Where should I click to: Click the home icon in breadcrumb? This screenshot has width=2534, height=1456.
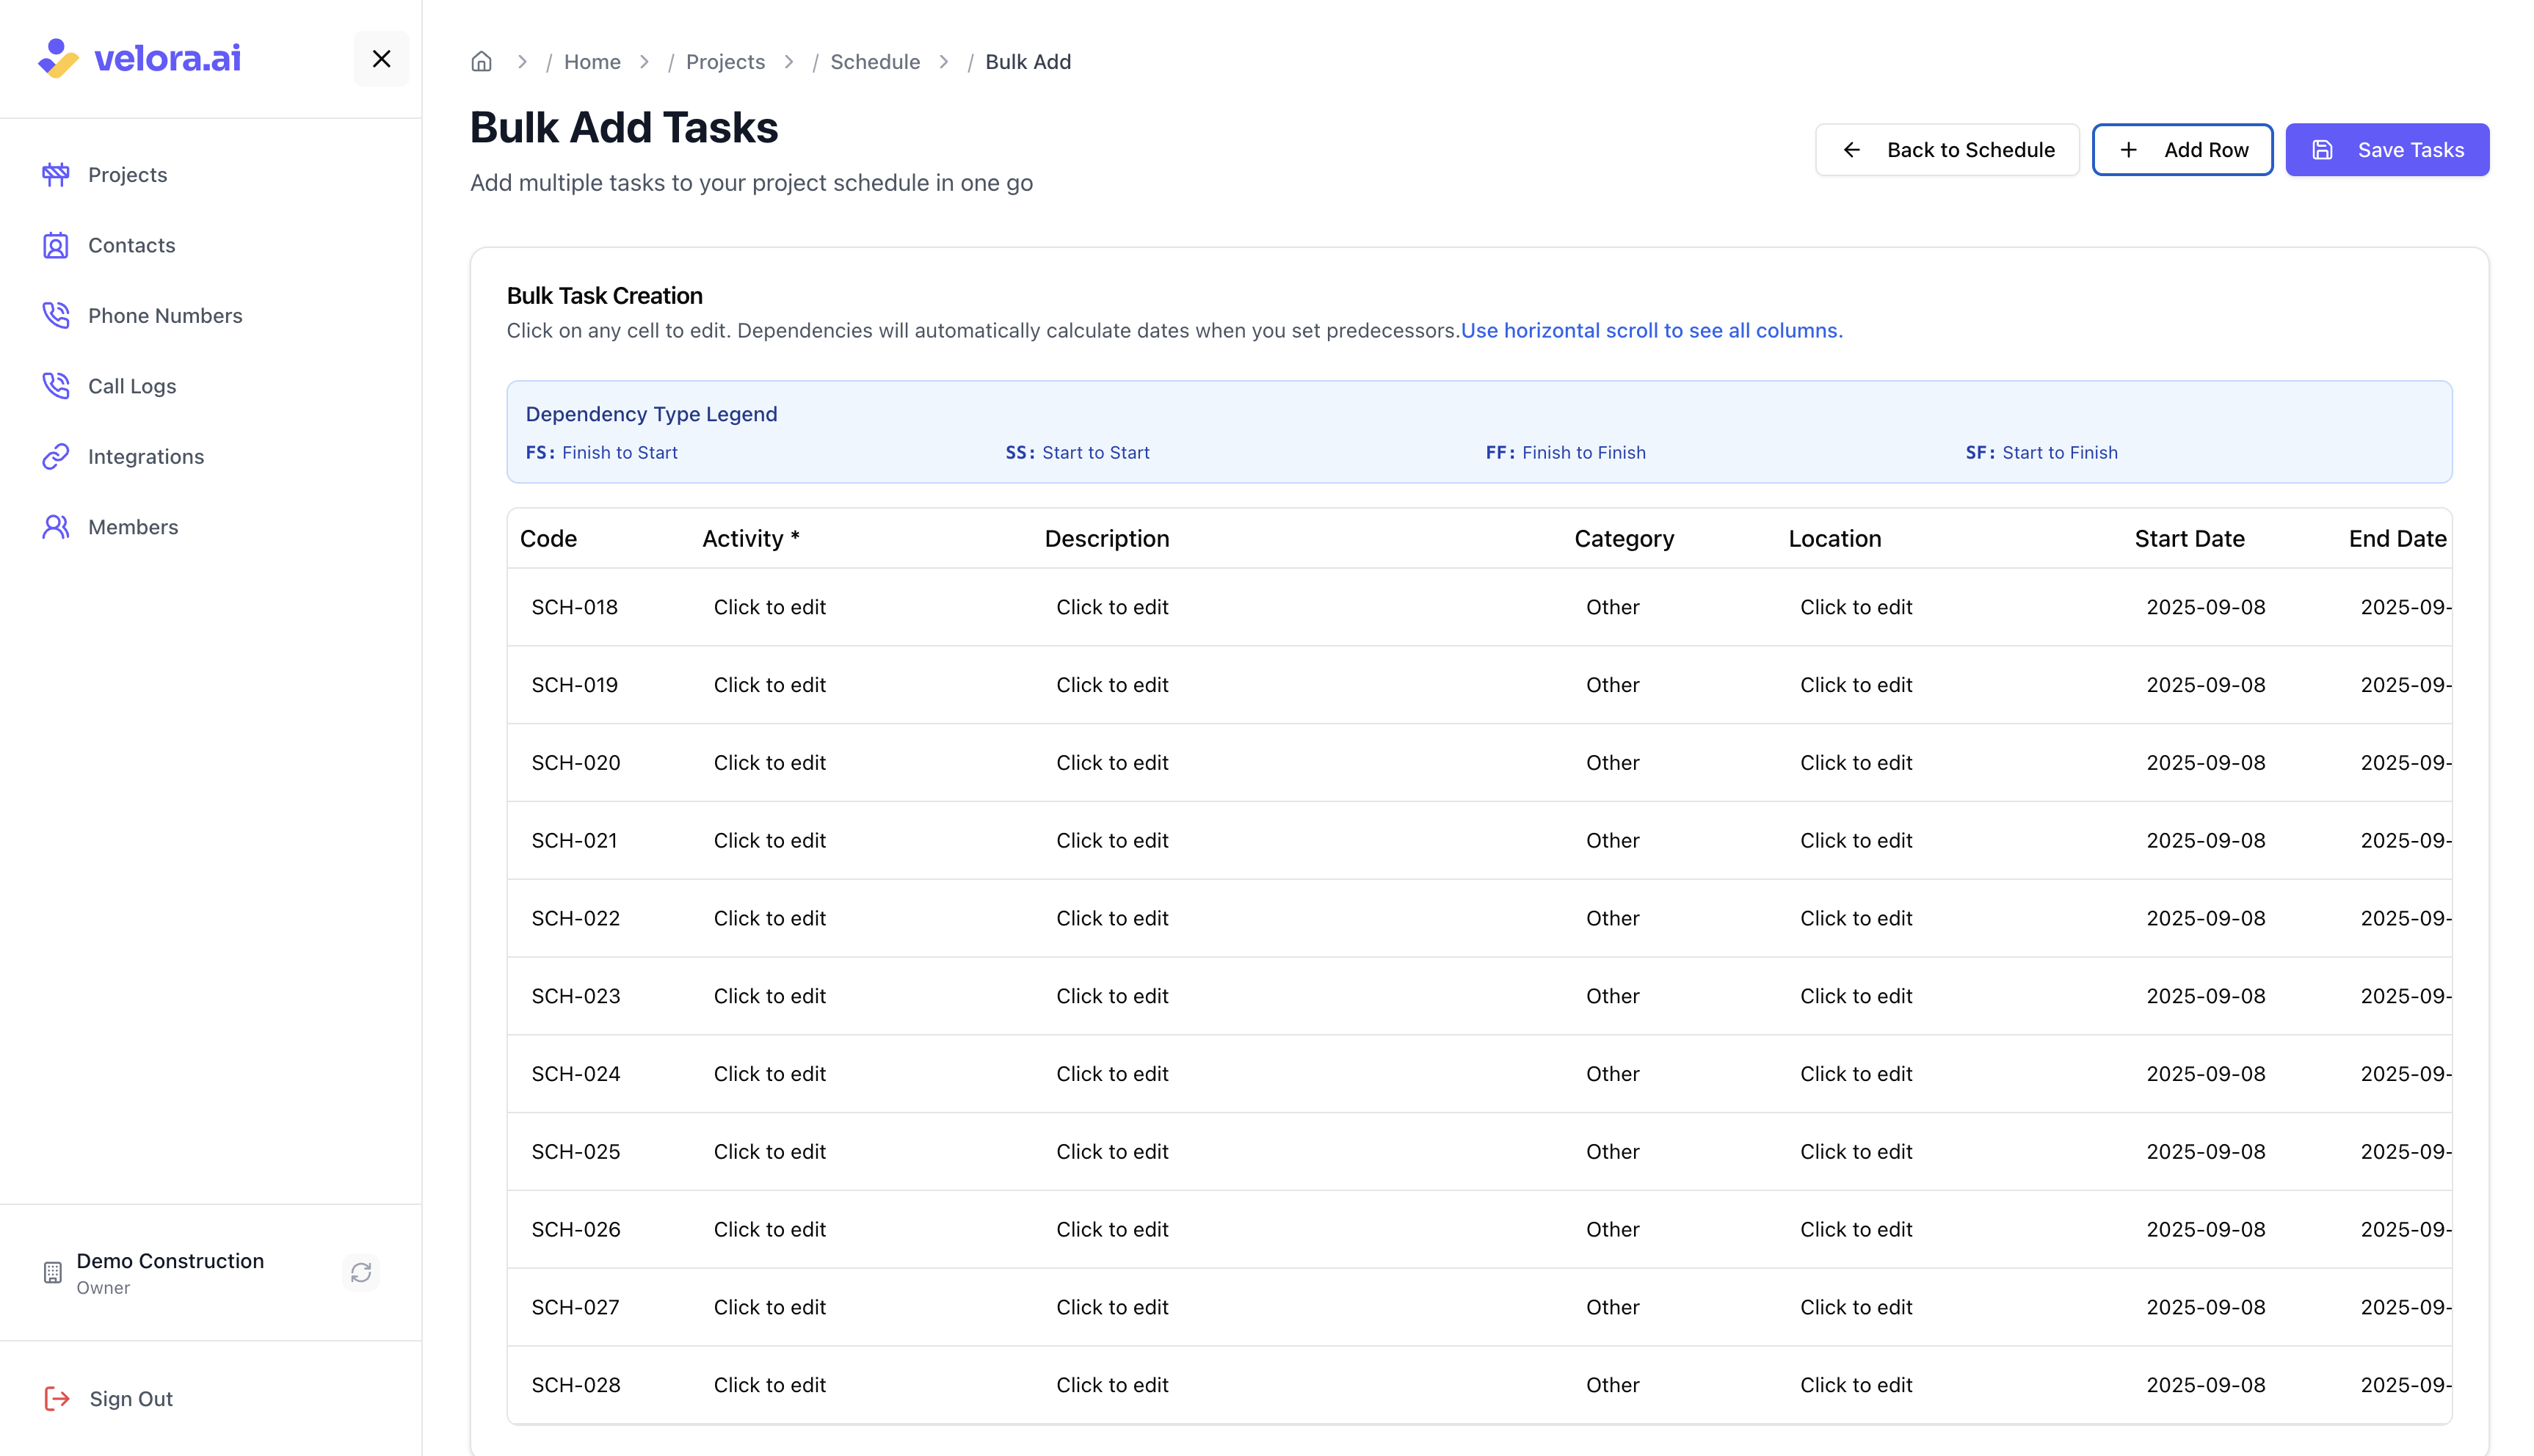[x=481, y=62]
